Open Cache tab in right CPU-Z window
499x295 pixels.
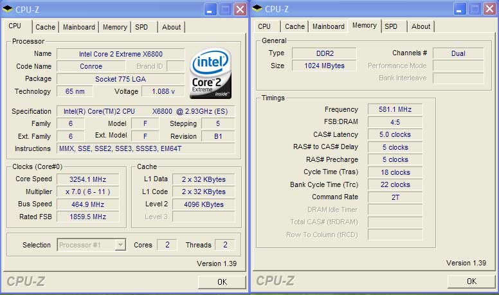tap(295, 26)
